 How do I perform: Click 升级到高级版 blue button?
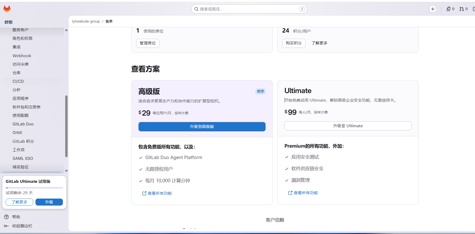pos(202,127)
